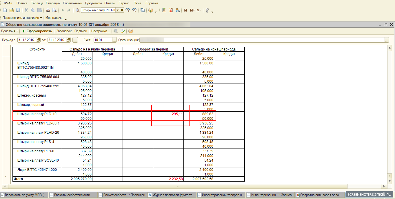The height and width of the screenshot is (199, 395).
Task: Click the M+ memory add button
Action: click(192, 10)
